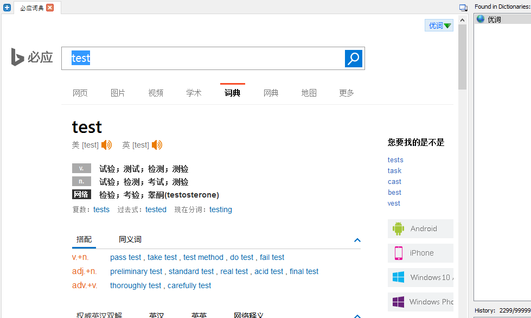The width and height of the screenshot is (531, 318).
Task: Click the Android app download button
Action: 420,228
